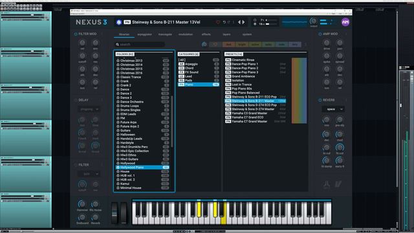The width and height of the screenshot is (414, 233).
Task: Click the Reverb hi damp knob
Action: (326, 161)
